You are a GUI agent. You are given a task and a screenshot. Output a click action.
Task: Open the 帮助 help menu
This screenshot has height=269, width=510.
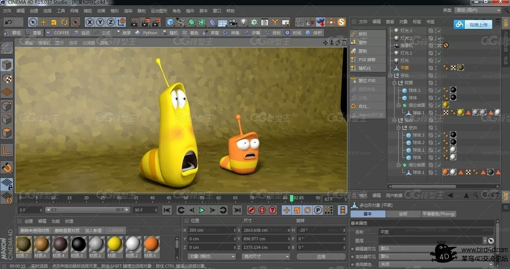pyautogui.click(x=231, y=11)
